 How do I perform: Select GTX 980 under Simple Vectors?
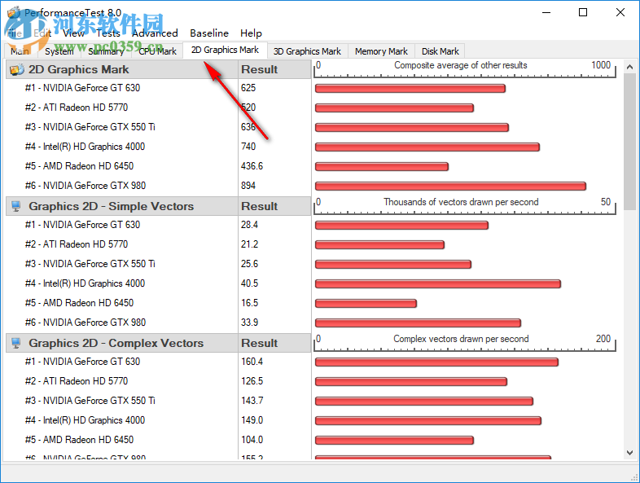click(x=85, y=323)
